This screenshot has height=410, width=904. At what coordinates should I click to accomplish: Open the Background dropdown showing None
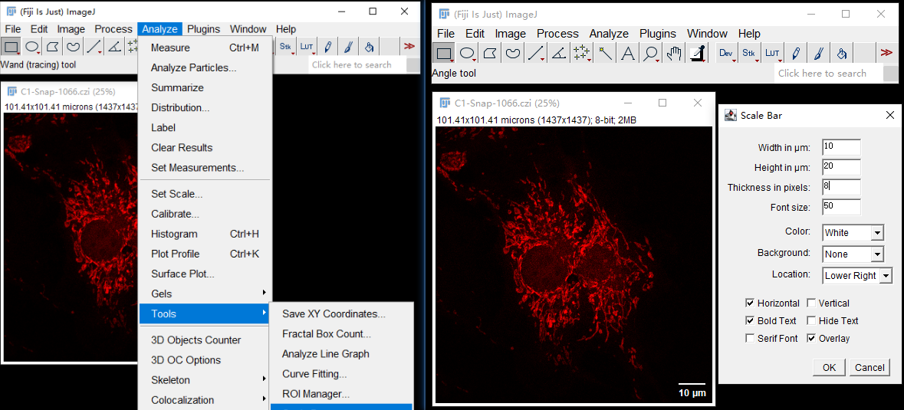tap(853, 254)
